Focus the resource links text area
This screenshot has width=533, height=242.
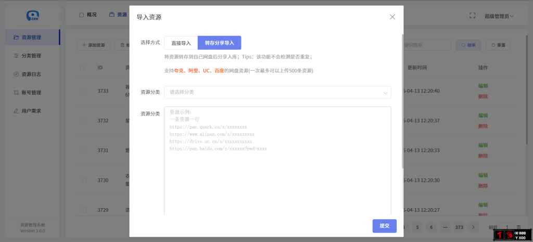point(277,161)
